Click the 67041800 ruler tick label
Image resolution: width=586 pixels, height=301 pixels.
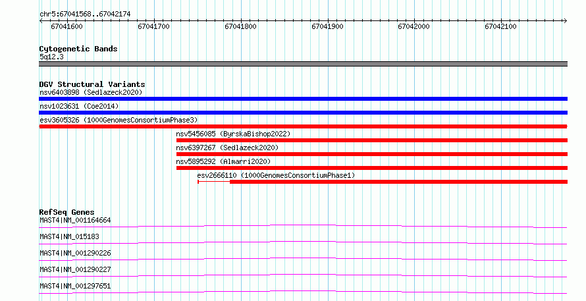coord(241,26)
